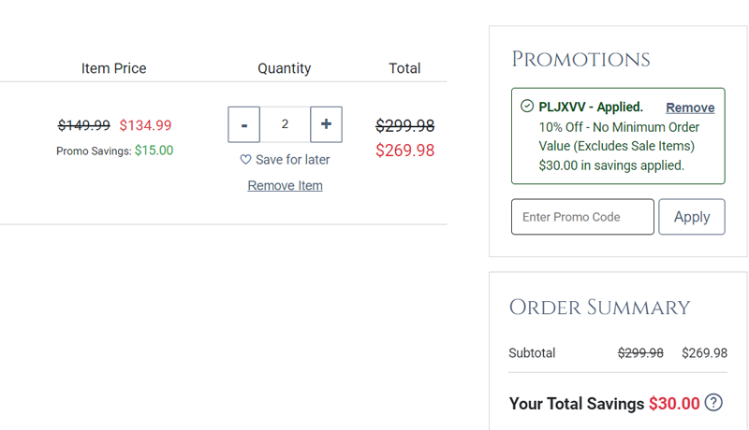Click the discounted $134.99 item price
Screen dimensions: 749x430
[145, 125]
